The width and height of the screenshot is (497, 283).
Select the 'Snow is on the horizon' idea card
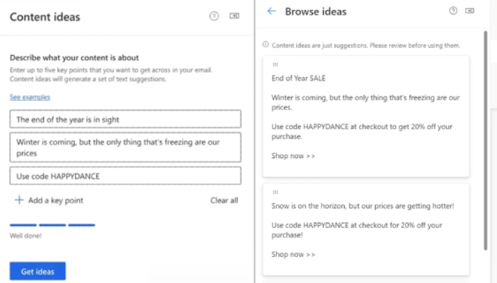click(x=365, y=229)
